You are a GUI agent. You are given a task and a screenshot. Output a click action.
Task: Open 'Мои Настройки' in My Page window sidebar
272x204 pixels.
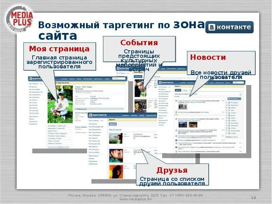point(34,113)
